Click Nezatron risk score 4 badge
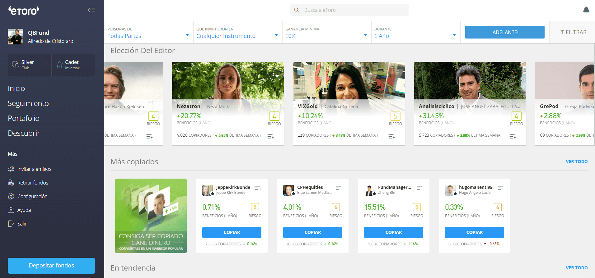595x278 pixels. 274,116
